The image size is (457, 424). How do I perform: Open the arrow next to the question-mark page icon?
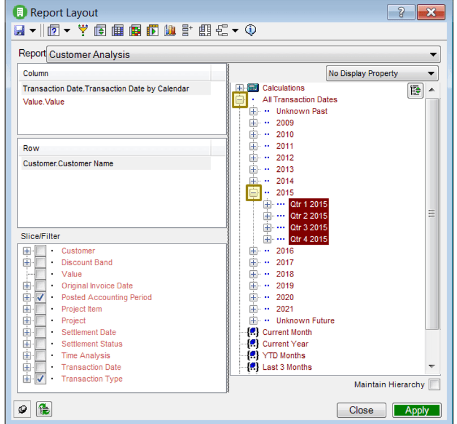67,31
